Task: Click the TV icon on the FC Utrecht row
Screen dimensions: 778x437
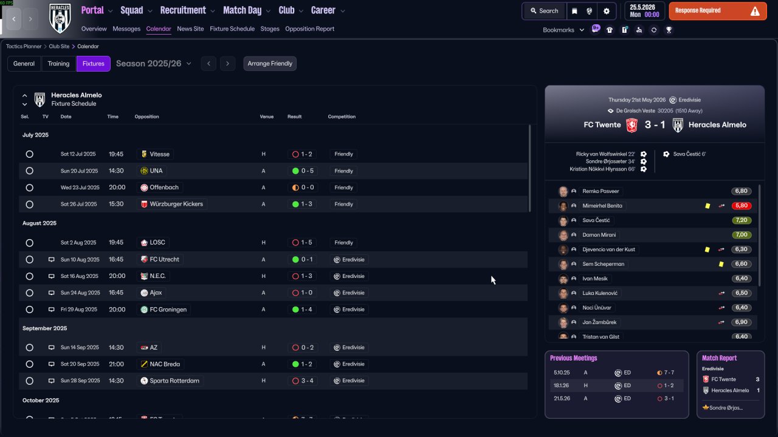Action: [52, 260]
